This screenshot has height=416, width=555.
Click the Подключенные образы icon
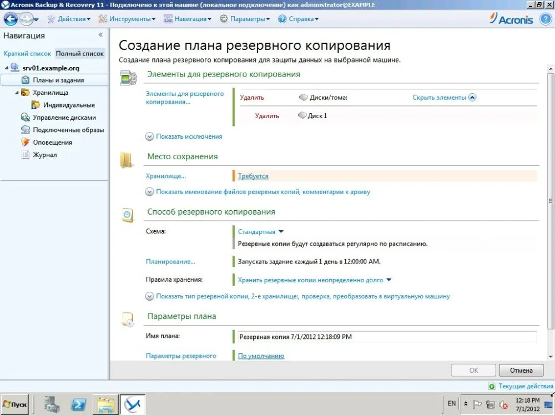(25, 130)
